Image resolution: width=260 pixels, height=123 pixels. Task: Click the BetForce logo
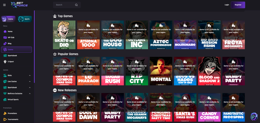point(19,5)
